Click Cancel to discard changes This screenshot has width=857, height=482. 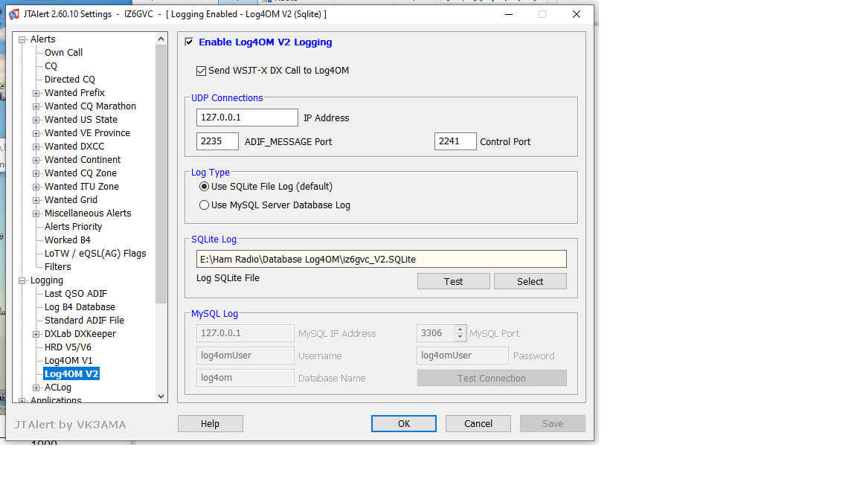[478, 423]
